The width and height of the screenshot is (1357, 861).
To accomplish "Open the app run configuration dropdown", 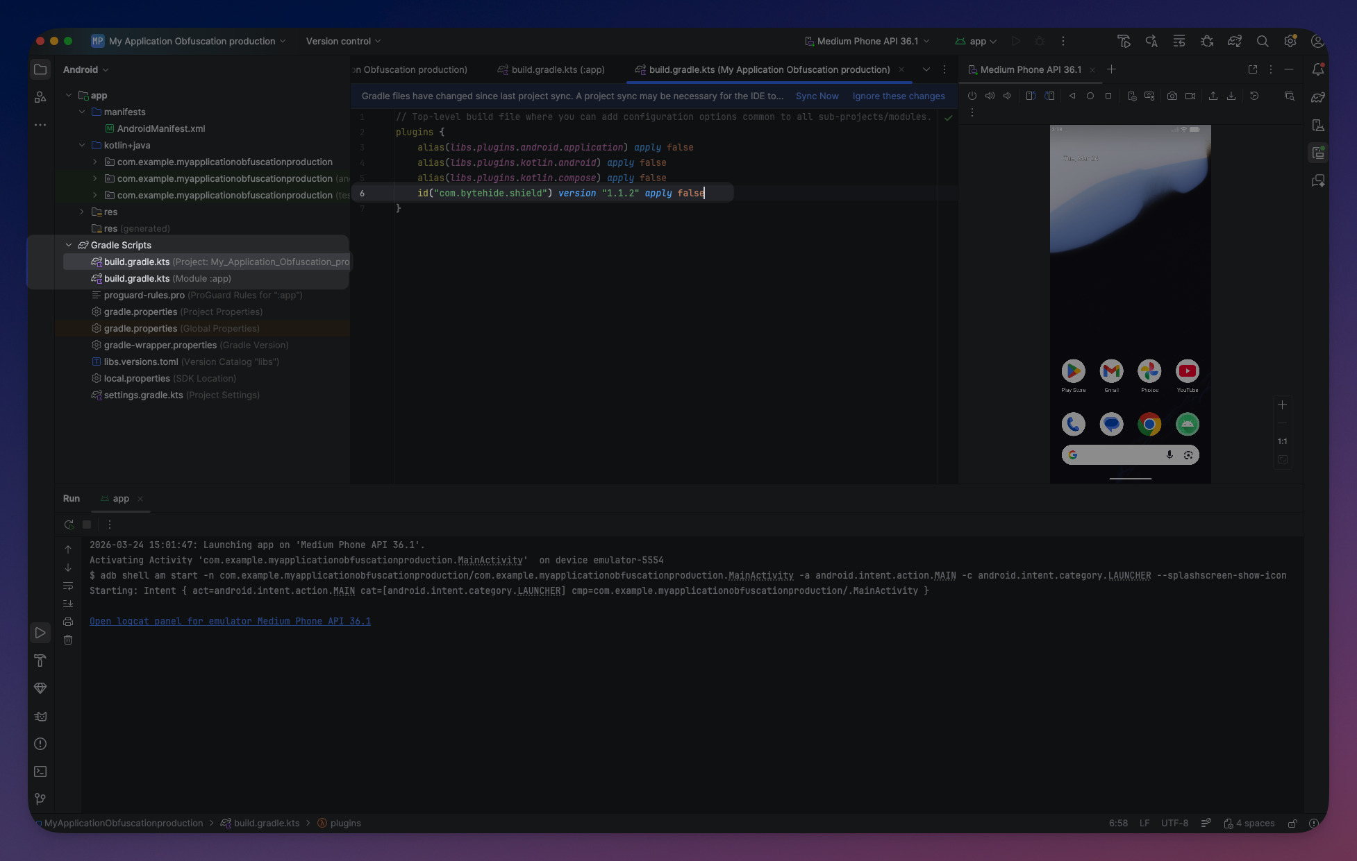I will pos(975,41).
